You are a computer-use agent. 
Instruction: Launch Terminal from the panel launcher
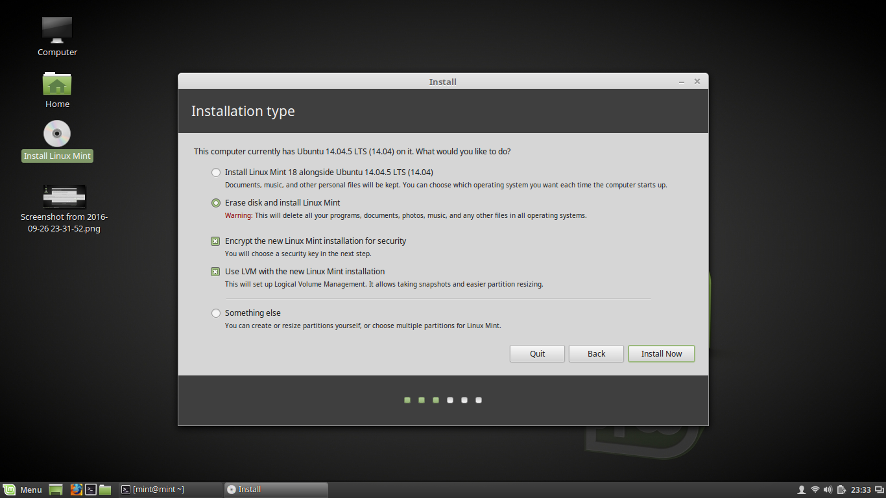tap(91, 490)
